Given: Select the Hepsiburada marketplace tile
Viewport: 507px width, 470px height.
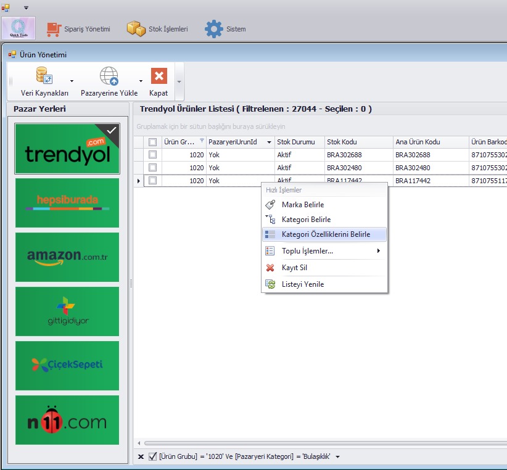Looking at the screenshot, I should tap(67, 203).
